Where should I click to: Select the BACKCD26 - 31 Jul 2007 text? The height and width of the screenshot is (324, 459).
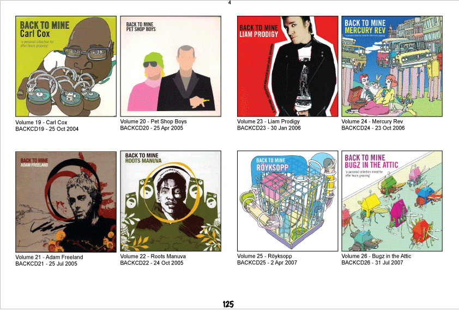pos(372,262)
